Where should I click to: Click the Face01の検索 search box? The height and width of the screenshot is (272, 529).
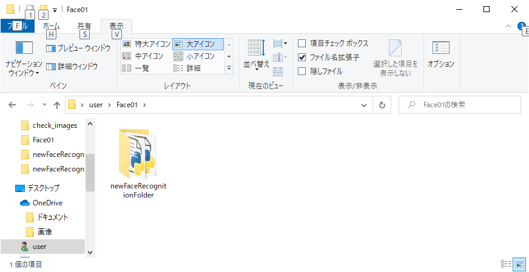point(460,105)
